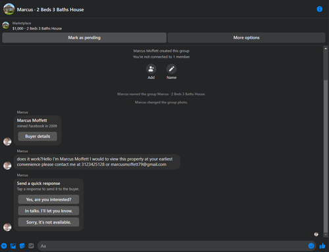Click the Mark as pending button
Screen dimensions: 329x252
tap(84, 38)
